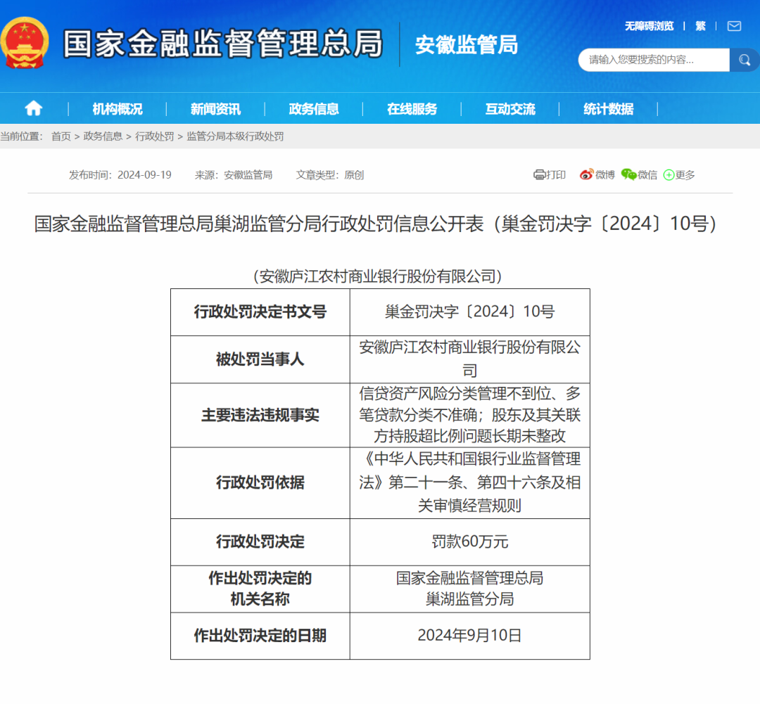Click 罚款60万元 table cell
The image size is (760, 704).
click(x=469, y=542)
